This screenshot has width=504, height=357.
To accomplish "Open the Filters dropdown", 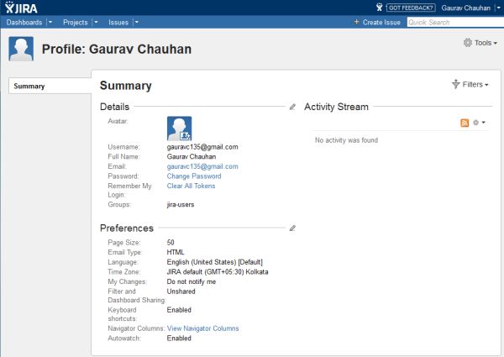I will click(x=470, y=85).
